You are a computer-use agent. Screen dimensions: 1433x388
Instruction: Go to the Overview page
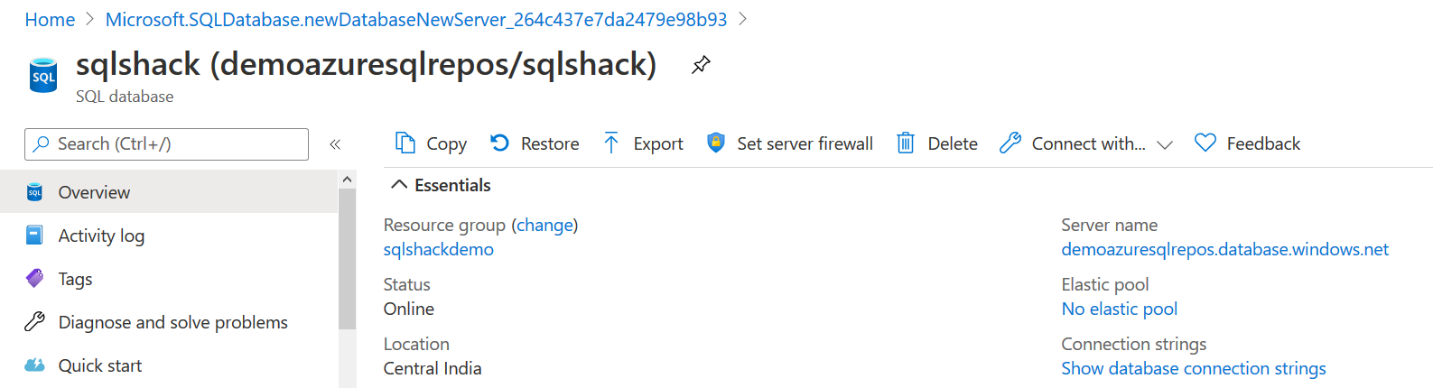click(x=94, y=192)
